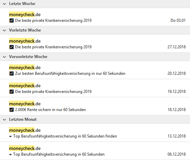
Task: Collapse the Vorvorletzte Woche group chevron
Action: (4, 57)
